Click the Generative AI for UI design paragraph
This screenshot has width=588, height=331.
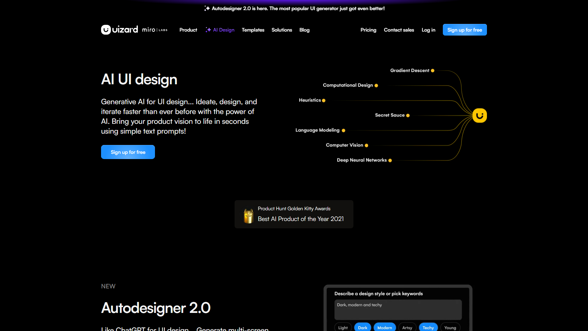tap(179, 116)
